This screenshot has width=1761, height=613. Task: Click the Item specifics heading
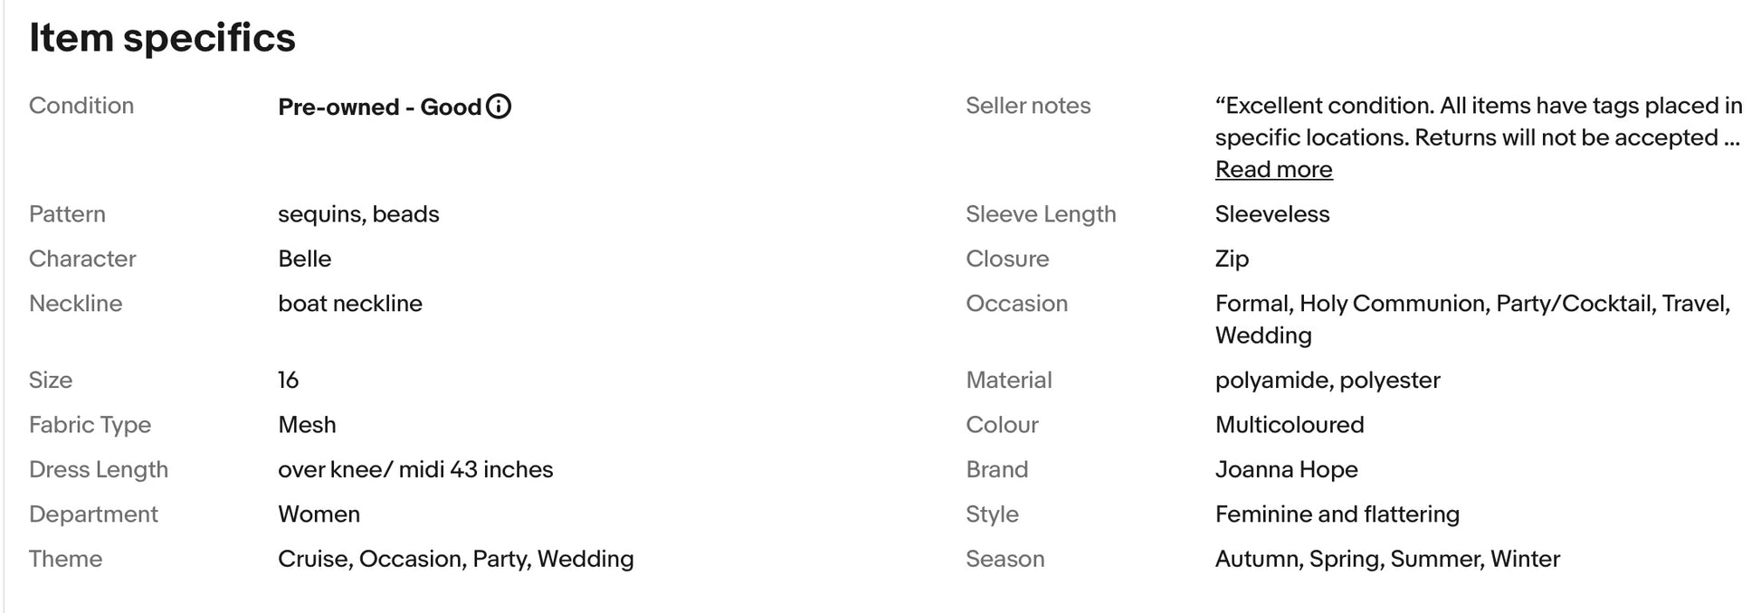163,38
